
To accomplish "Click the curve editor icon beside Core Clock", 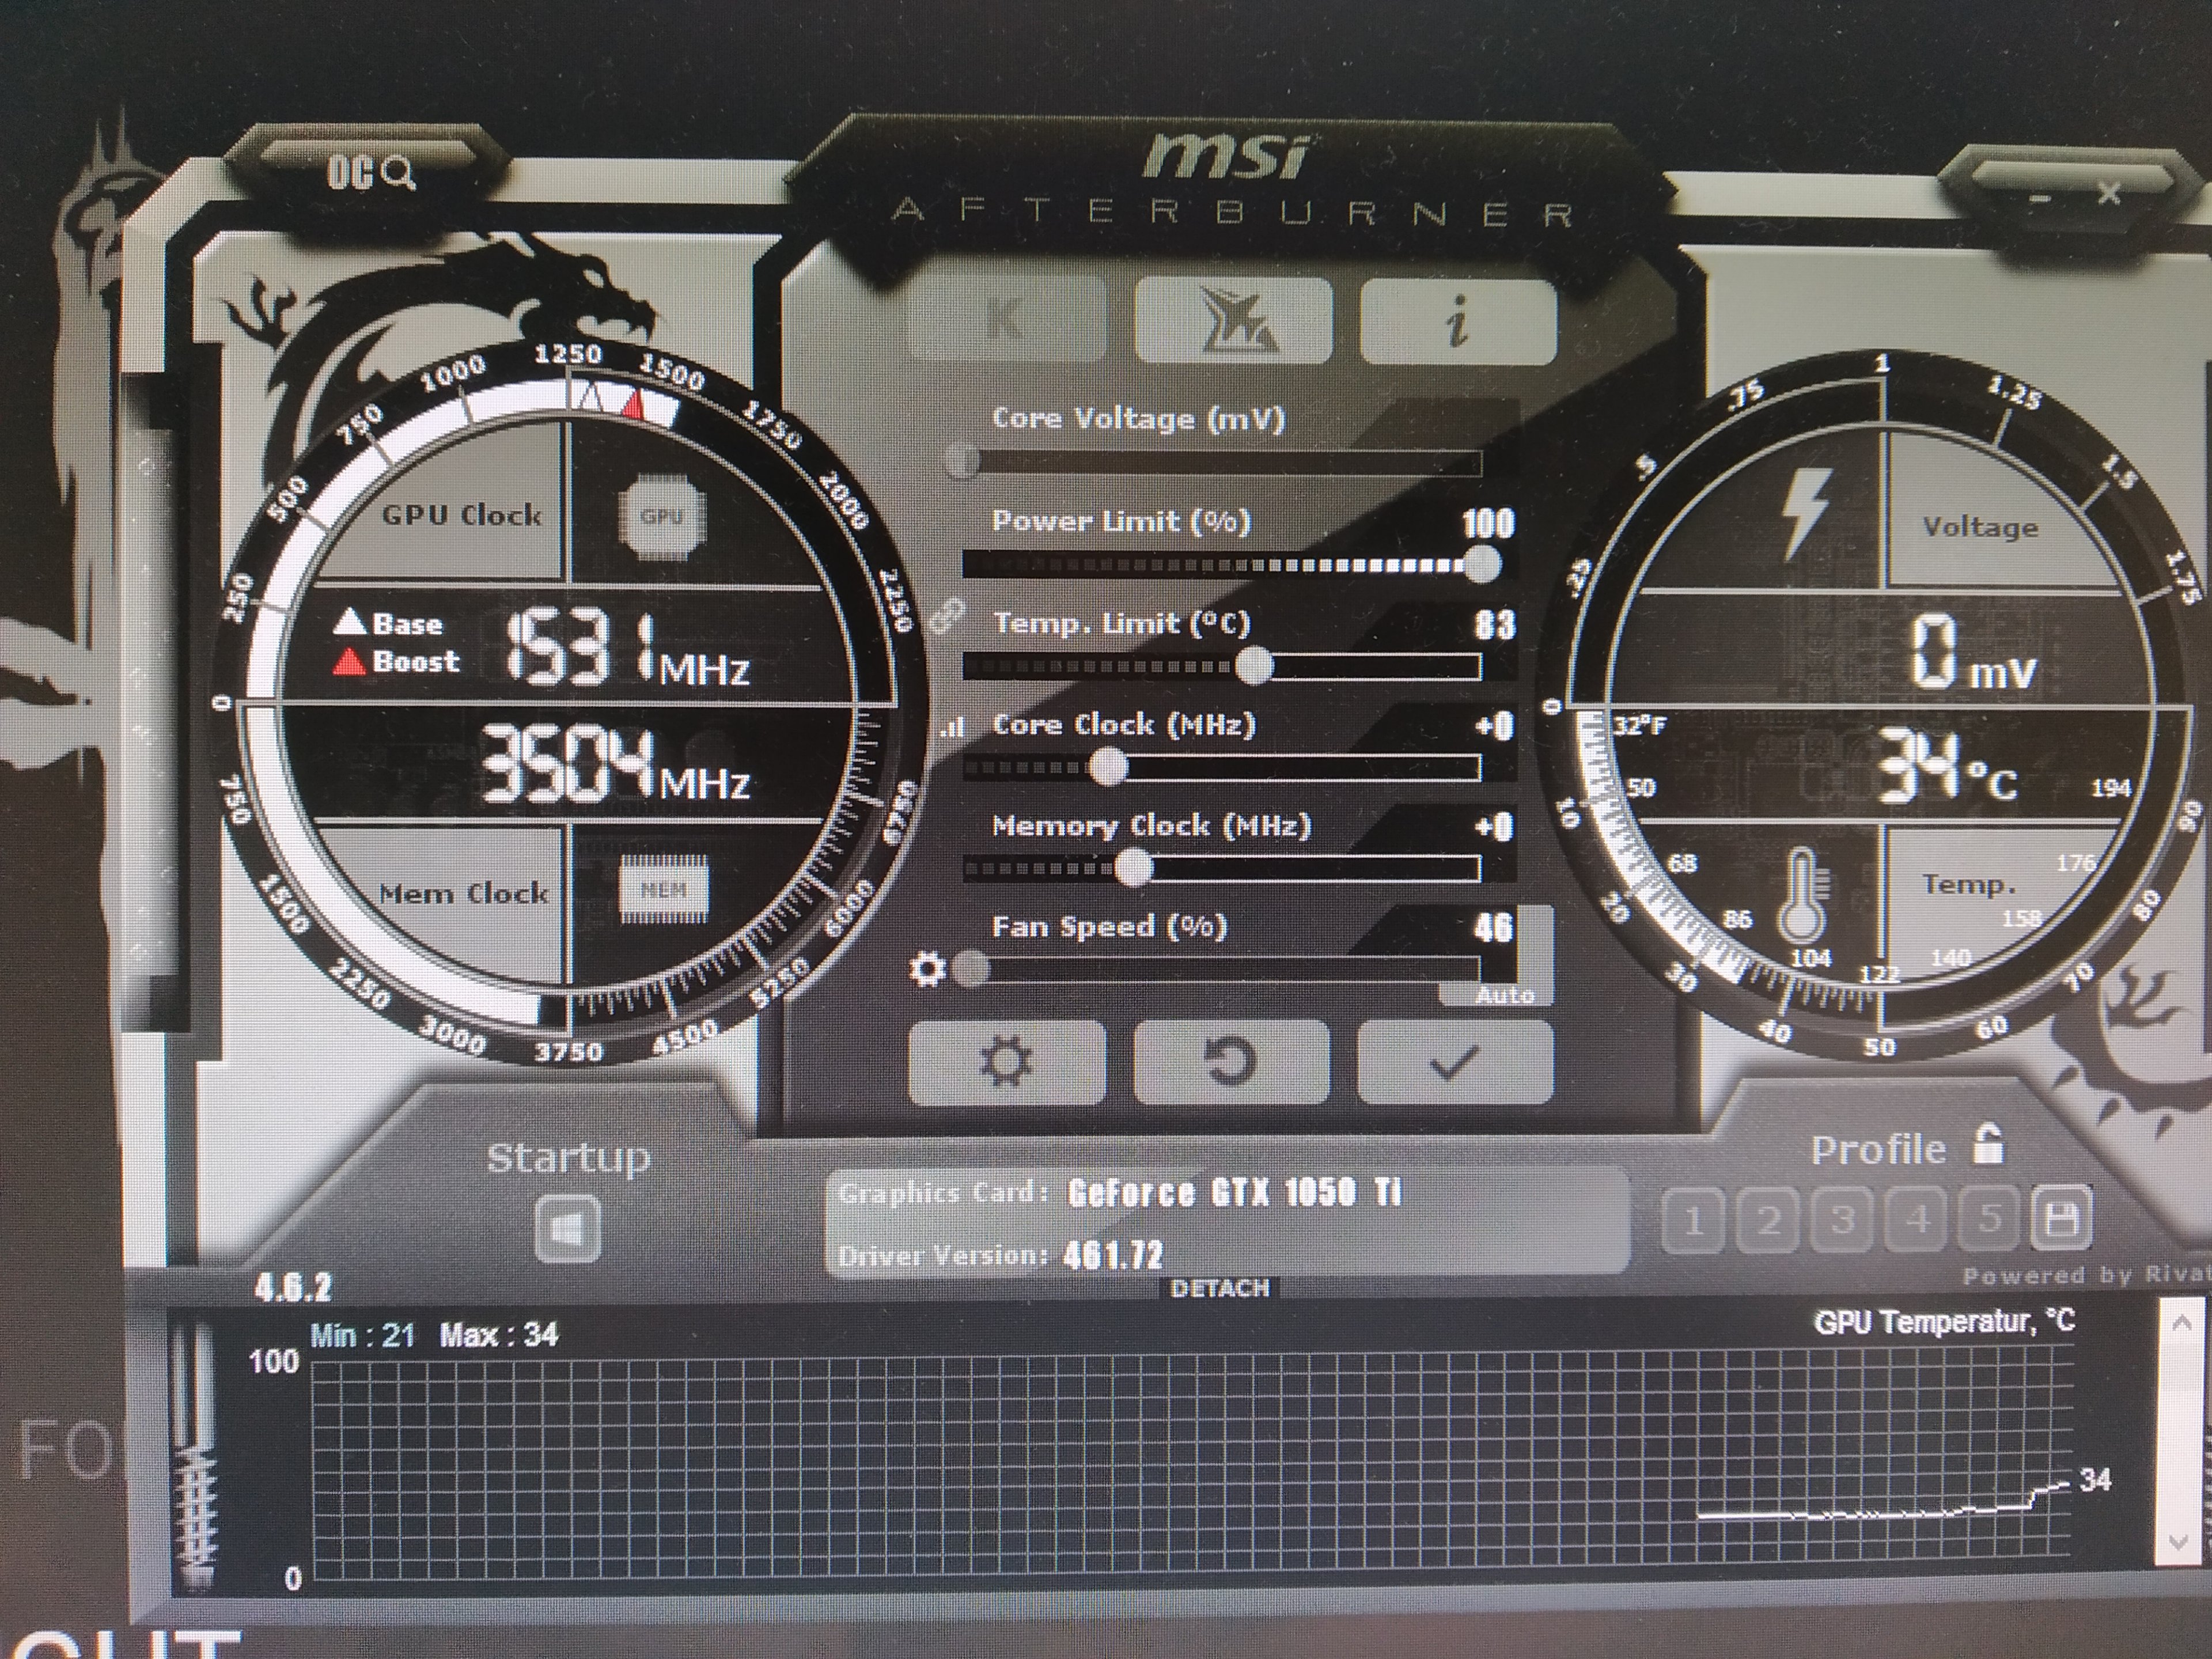I will pos(952,728).
